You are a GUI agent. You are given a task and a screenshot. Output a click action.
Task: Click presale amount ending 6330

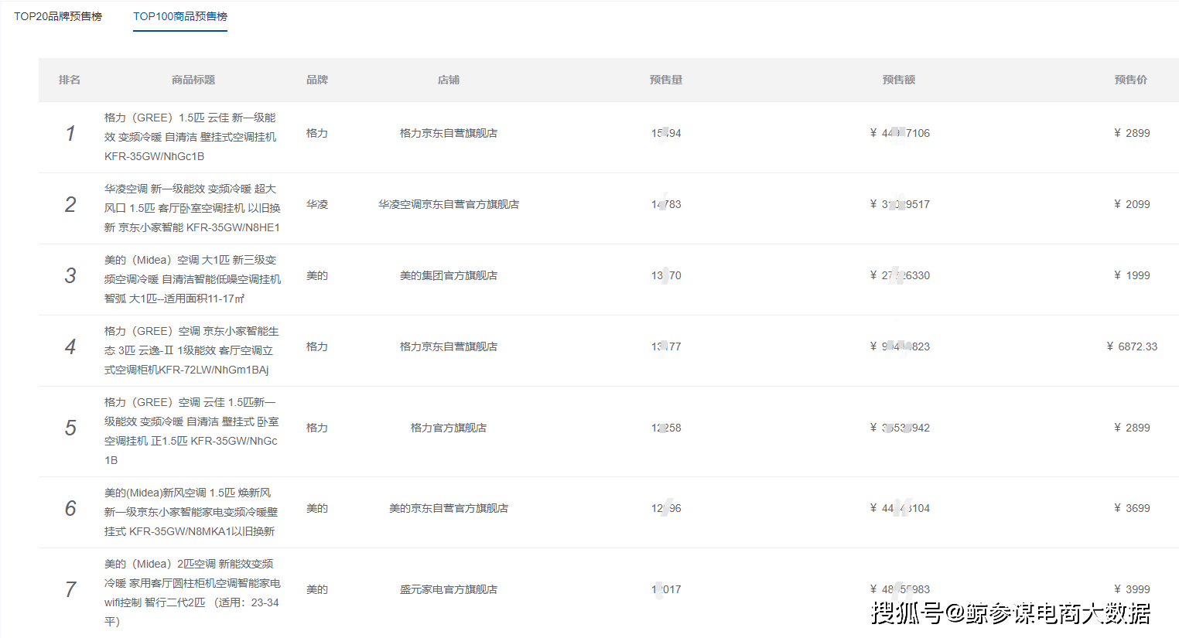900,275
